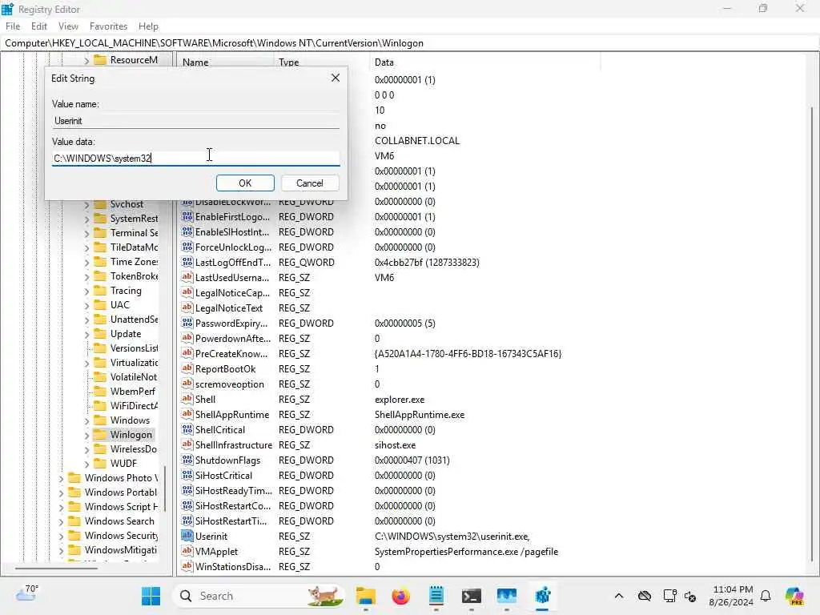Open Firefox from taskbar
This screenshot has height=615, width=820.
point(401,596)
